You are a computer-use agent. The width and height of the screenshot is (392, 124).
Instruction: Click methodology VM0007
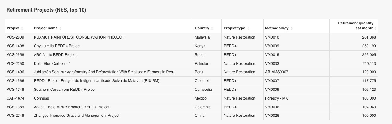(x=272, y=81)
